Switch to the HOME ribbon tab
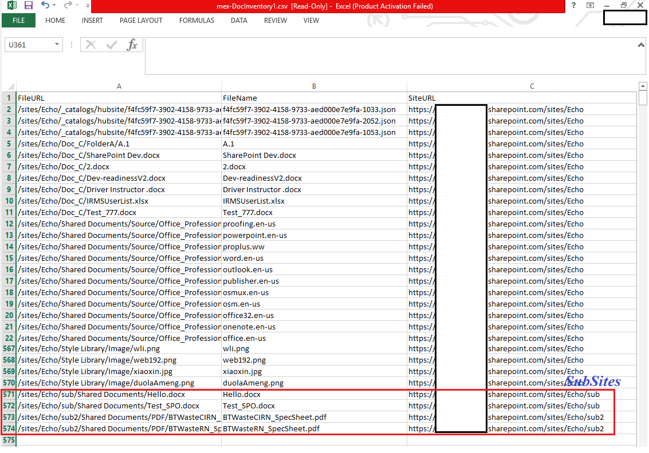The height and width of the screenshot is (453, 649). 55,20
